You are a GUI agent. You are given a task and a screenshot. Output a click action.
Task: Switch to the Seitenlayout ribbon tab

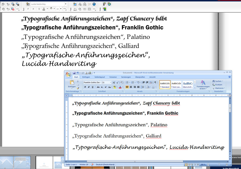point(100,77)
